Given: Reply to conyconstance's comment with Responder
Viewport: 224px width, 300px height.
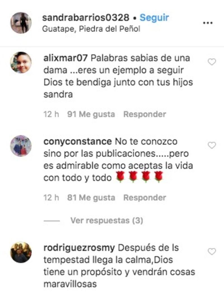Looking at the screenshot, I should [x=144, y=198].
